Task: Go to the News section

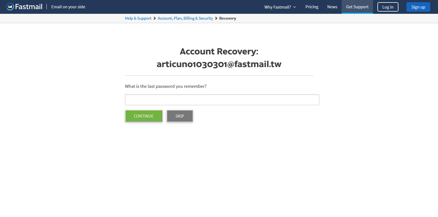Action: tap(332, 7)
